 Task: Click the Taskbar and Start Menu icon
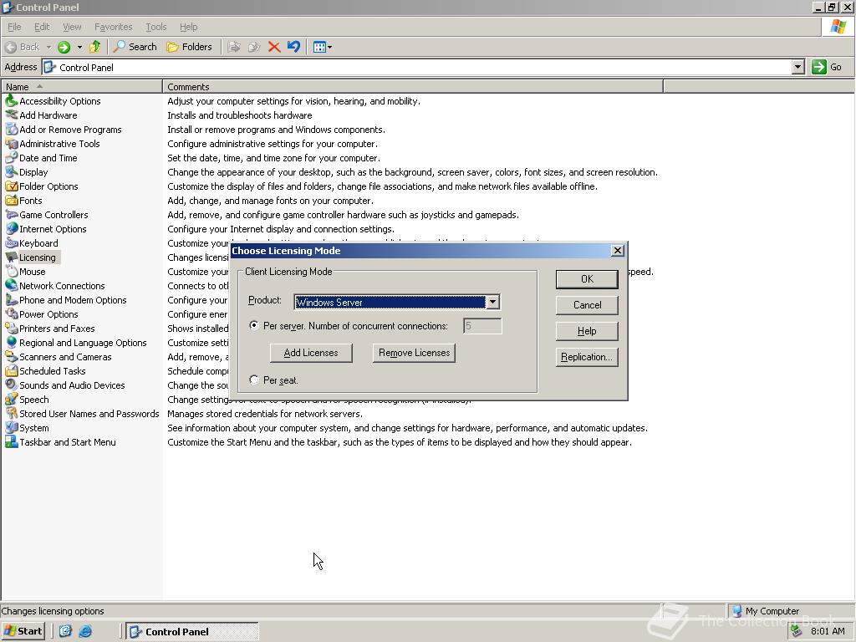11,441
